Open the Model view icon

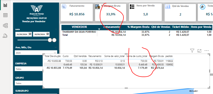click(5, 26)
